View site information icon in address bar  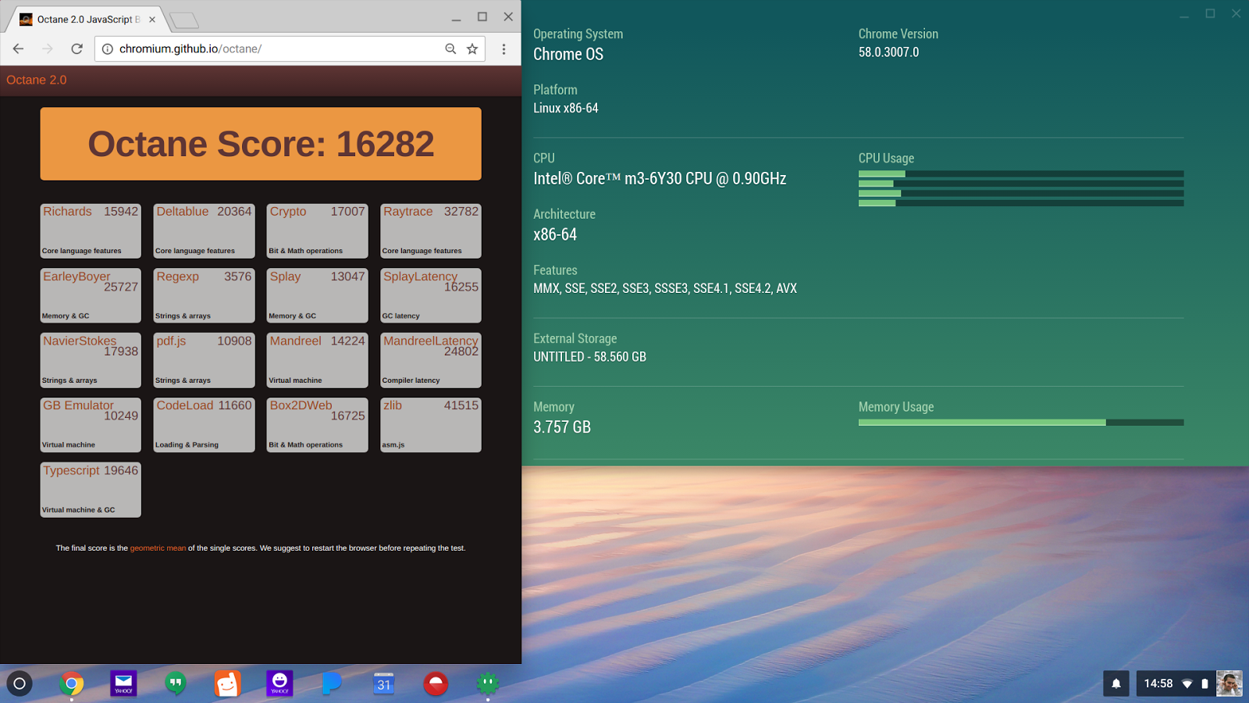108,48
